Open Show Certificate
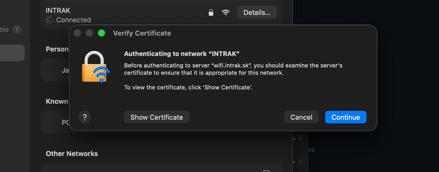Screen dimensions: 439x172 coord(157,117)
